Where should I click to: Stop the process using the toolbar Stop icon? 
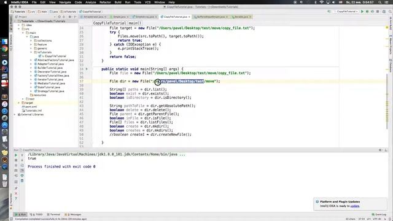[x=378, y=12]
